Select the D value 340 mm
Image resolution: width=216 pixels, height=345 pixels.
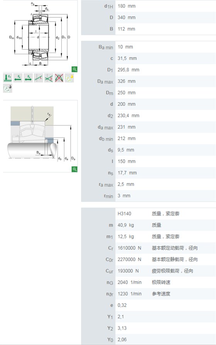click(127, 18)
